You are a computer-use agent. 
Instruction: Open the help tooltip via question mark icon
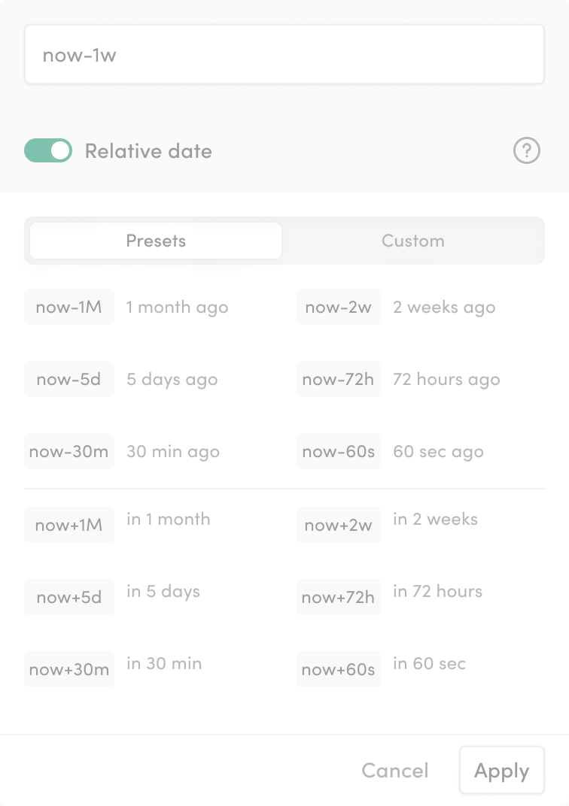point(526,150)
